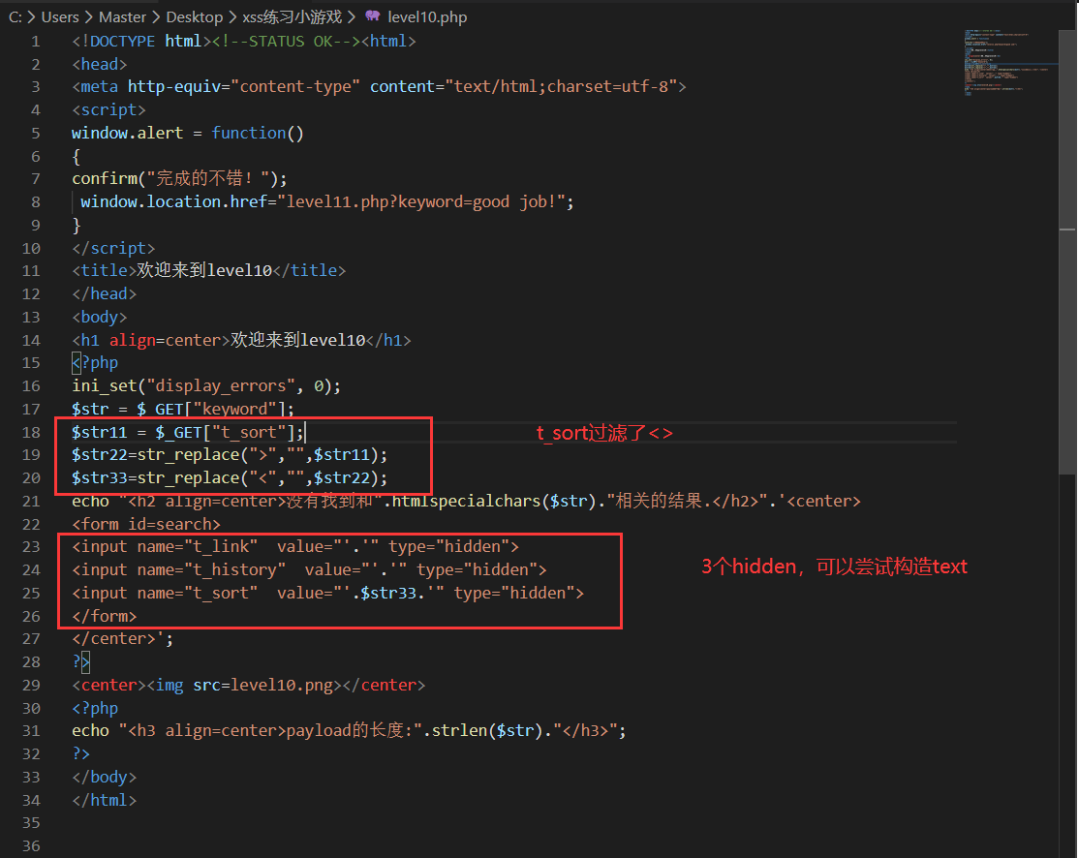The width and height of the screenshot is (1079, 858).
Task: Click line number 31 in the gutter
Action: [x=32, y=731]
